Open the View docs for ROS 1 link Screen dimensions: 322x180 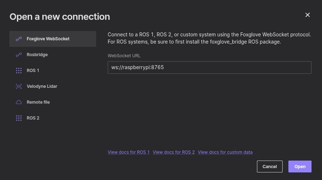(x=129, y=152)
